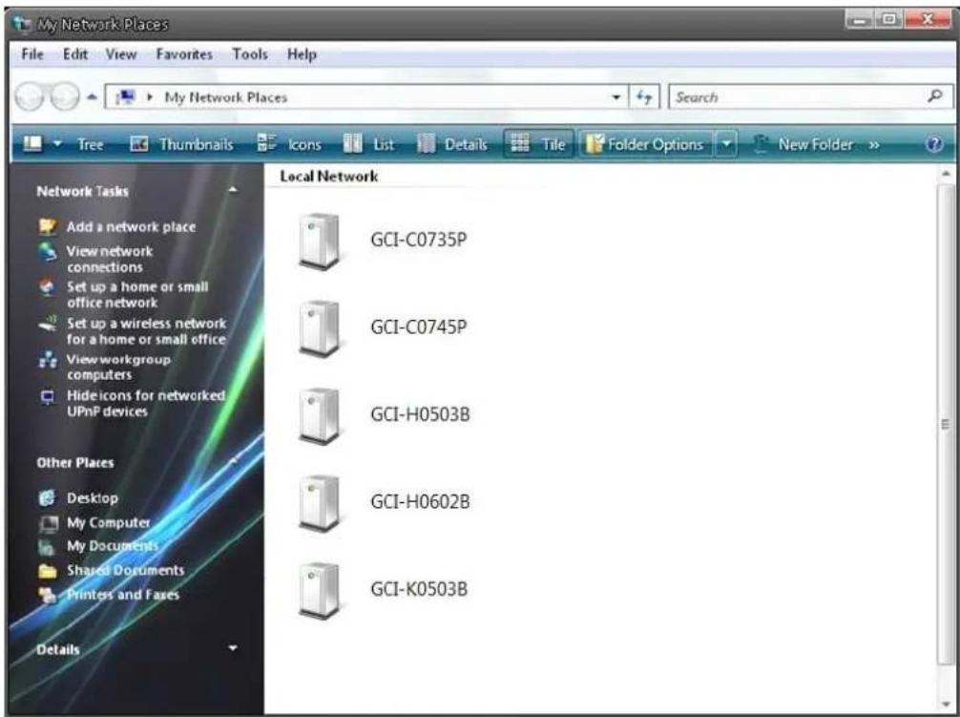This screenshot has width=960, height=717.
Task: Click the up arrow next to navigation buttons
Action: click(x=92, y=96)
